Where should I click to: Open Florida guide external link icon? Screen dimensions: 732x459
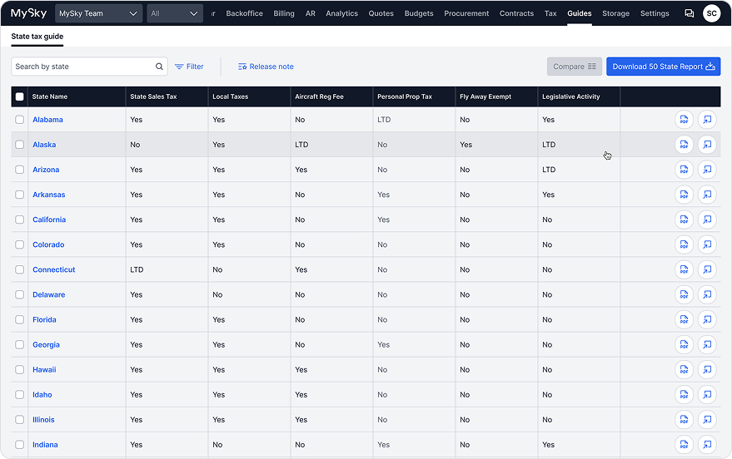(x=707, y=319)
